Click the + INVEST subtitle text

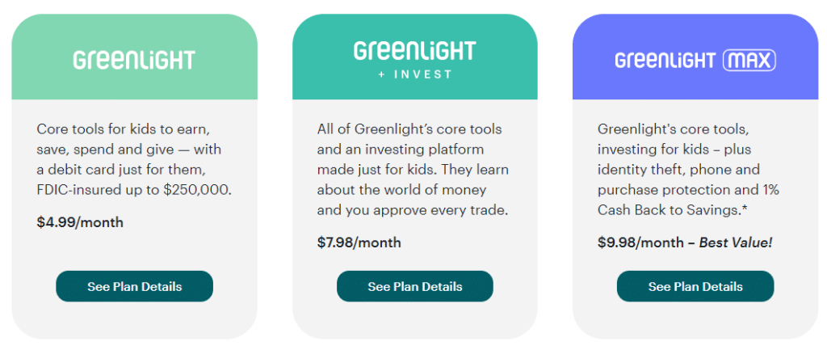[x=415, y=74]
